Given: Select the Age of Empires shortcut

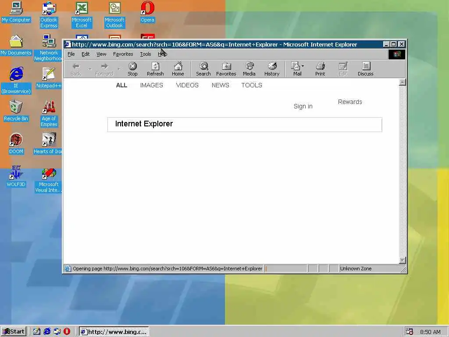Looking at the screenshot, I should (49, 114).
